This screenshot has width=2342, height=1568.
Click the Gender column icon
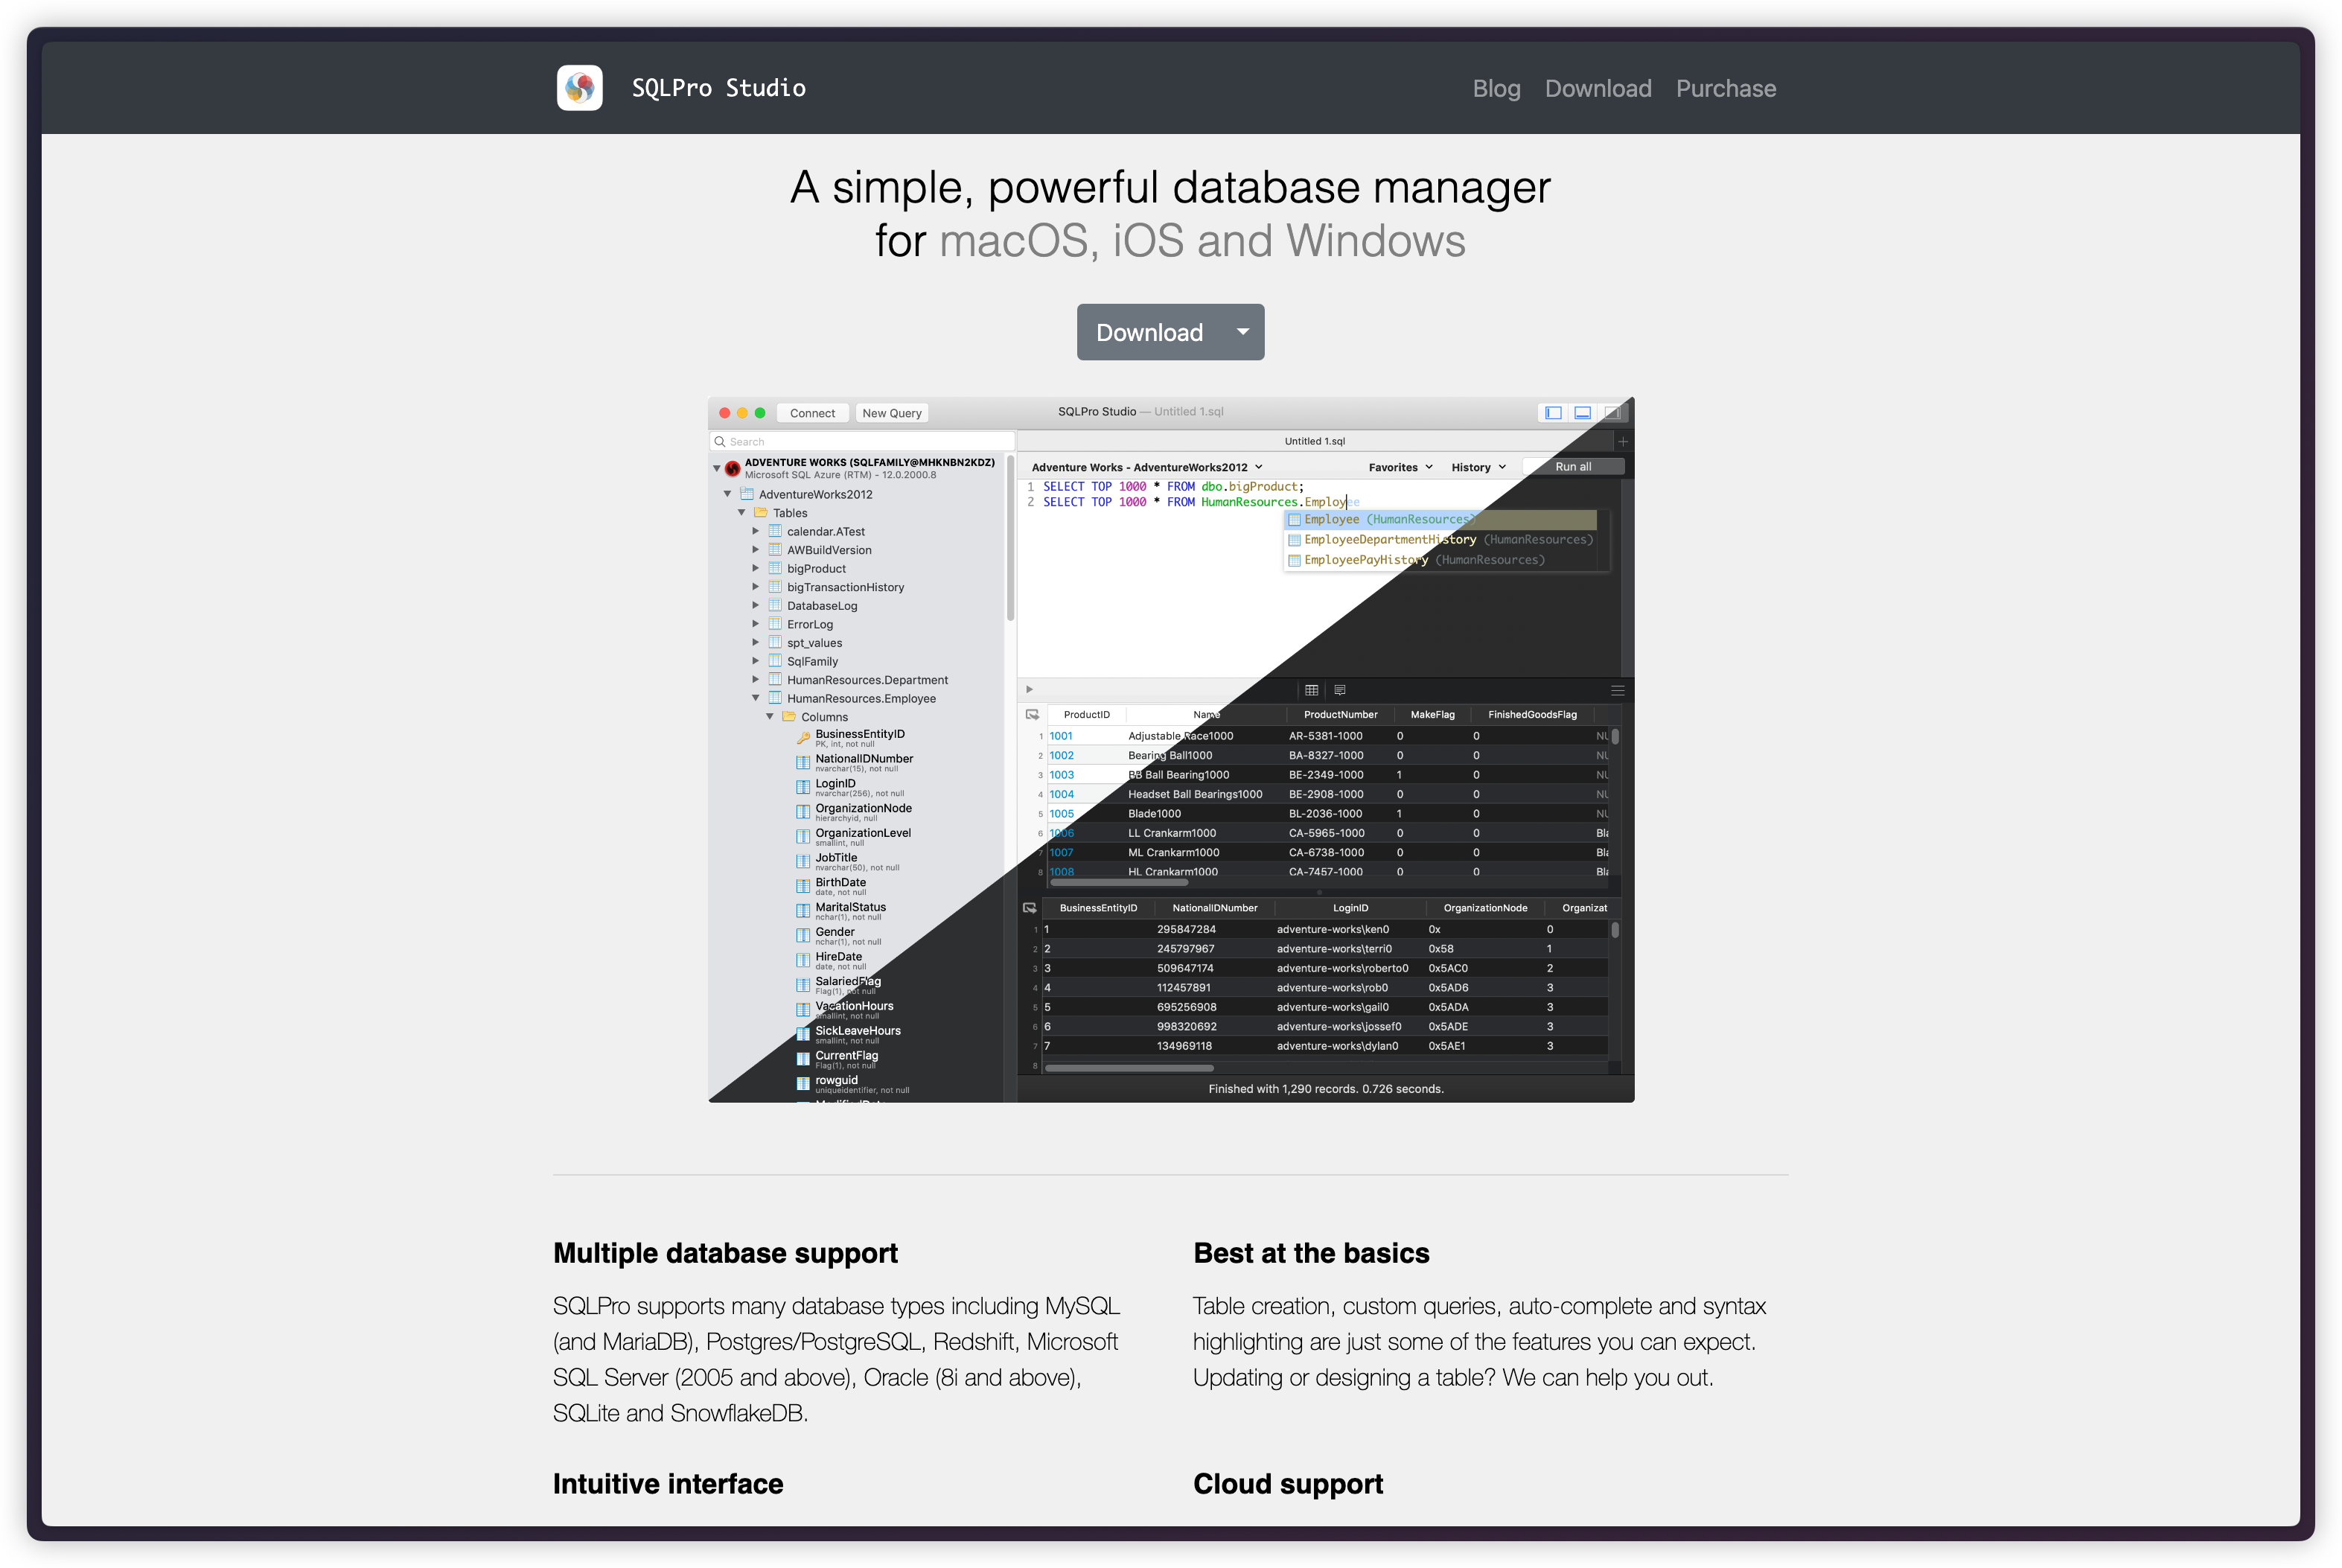point(803,936)
